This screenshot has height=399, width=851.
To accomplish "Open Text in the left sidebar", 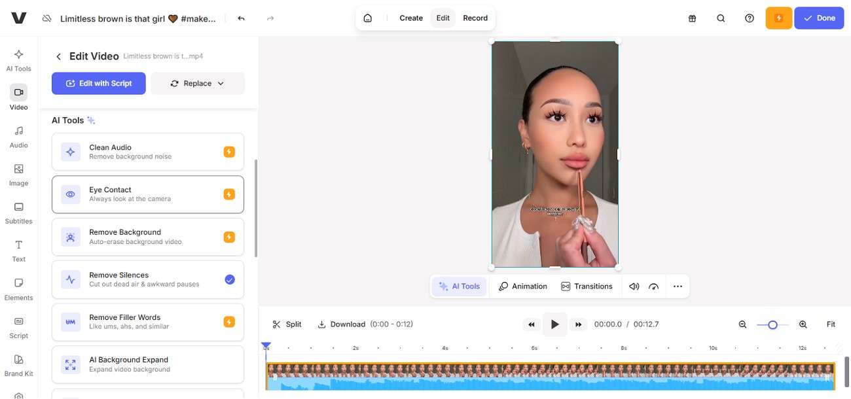I will click(x=18, y=251).
